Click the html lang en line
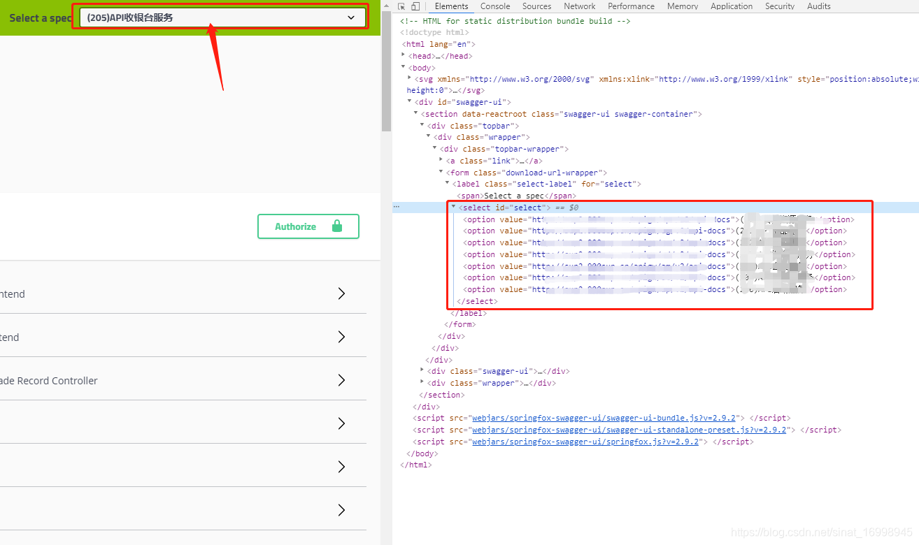This screenshot has width=919, height=545. coord(439,44)
